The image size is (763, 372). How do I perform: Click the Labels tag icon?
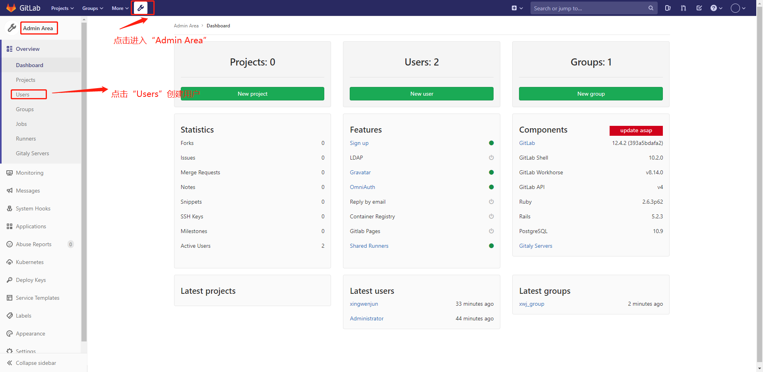10,316
